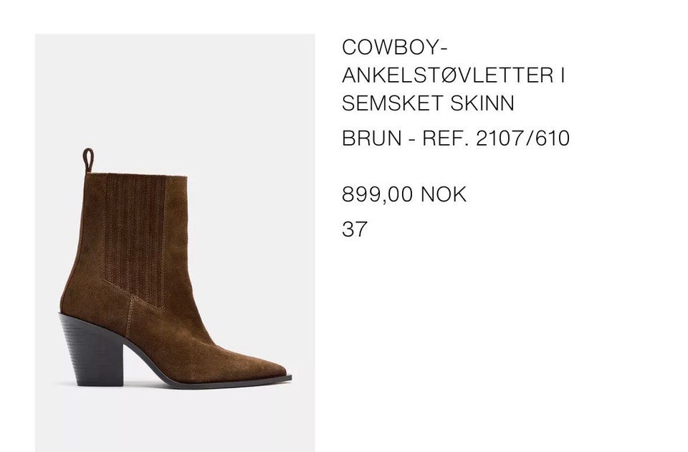Select the BRUN colour label
The image size is (688, 452).
[372, 138]
